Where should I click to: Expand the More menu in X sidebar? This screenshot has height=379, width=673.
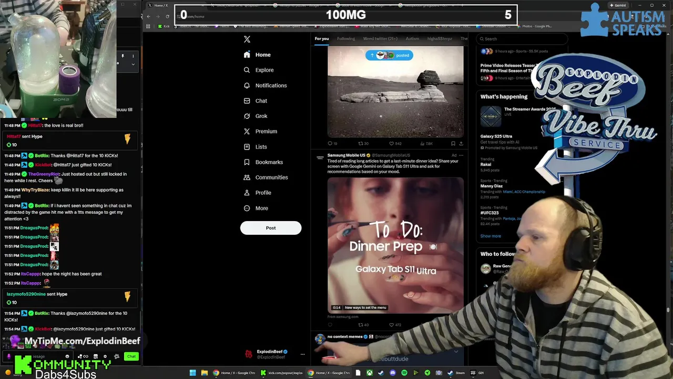[256, 208]
